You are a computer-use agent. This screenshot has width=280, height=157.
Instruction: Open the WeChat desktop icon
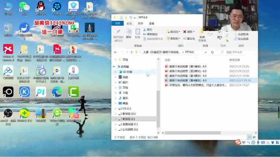coord(24,7)
